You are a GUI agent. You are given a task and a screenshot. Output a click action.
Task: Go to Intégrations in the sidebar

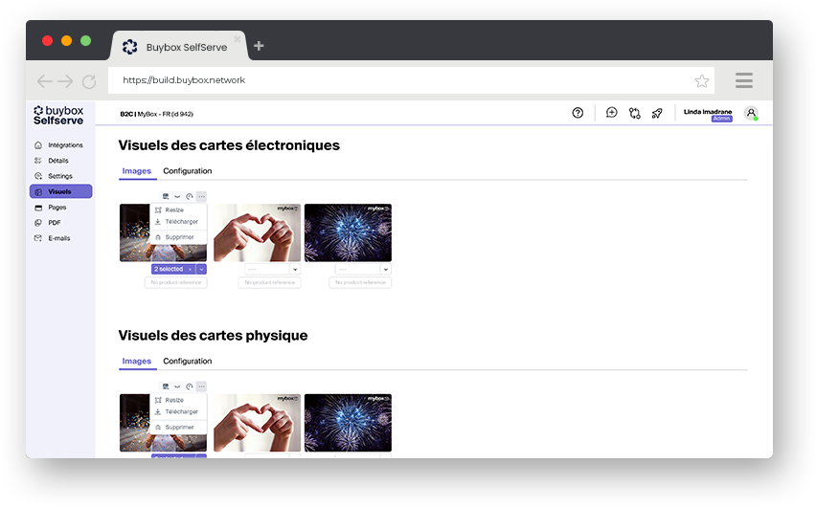64,145
